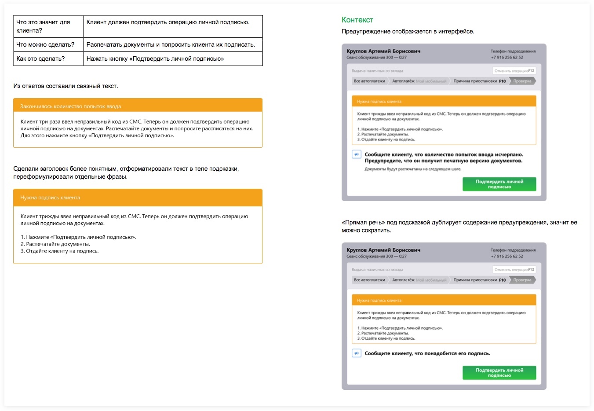Viewport: 594px width, 411px height.
Task: Click table cell 'Что можно сделать?'
Action: [48, 44]
